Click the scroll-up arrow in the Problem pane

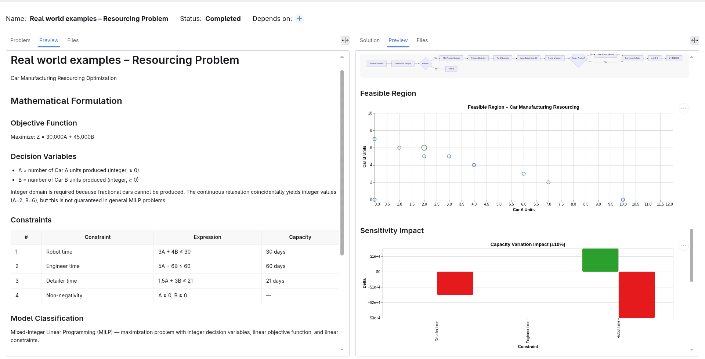[x=342, y=57]
